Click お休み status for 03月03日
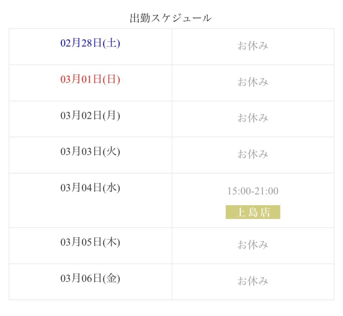The height and width of the screenshot is (316, 343). point(252,154)
